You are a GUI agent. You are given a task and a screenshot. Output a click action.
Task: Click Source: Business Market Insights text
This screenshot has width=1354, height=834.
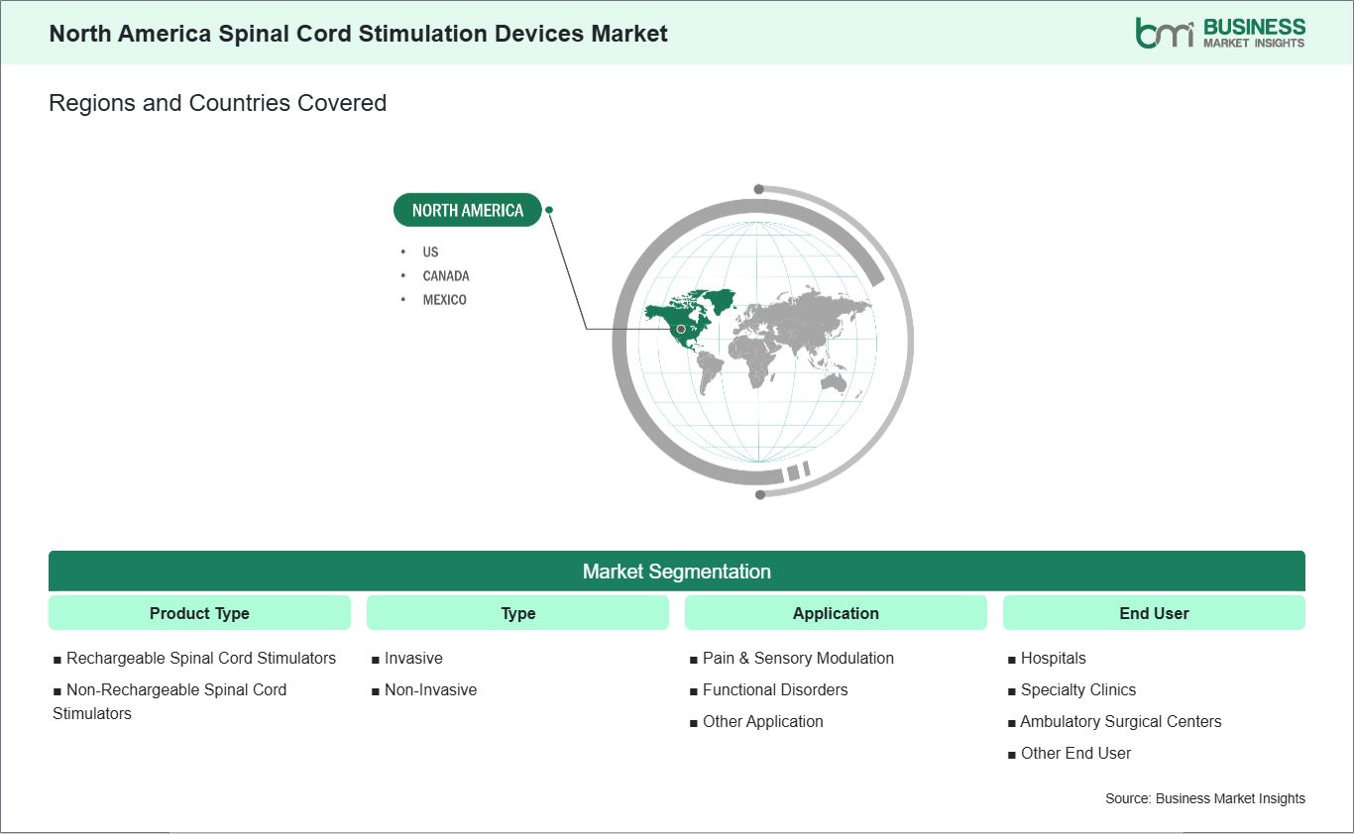[1205, 798]
